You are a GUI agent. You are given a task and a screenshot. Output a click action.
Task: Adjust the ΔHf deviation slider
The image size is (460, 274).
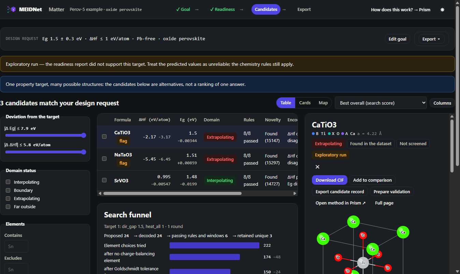[45, 152]
